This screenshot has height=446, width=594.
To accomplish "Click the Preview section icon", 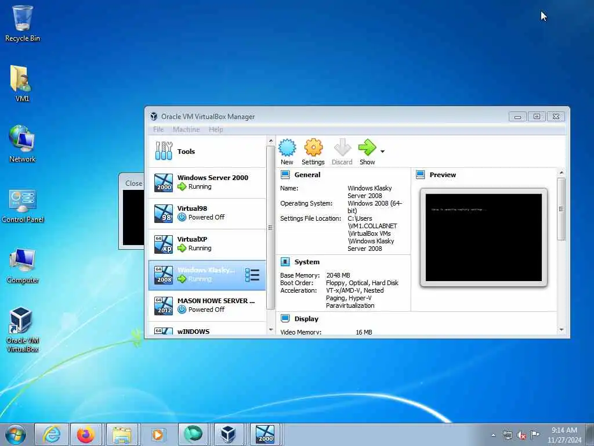I will [421, 175].
